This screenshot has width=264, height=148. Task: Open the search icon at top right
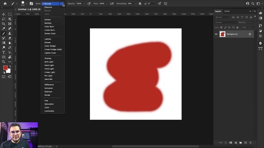(253, 4)
